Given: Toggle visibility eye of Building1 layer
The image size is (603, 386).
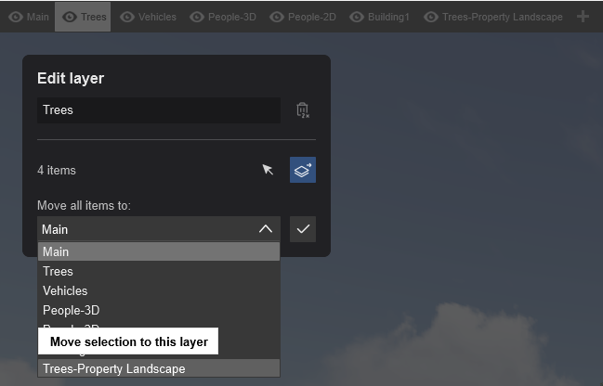Looking at the screenshot, I should point(357,17).
